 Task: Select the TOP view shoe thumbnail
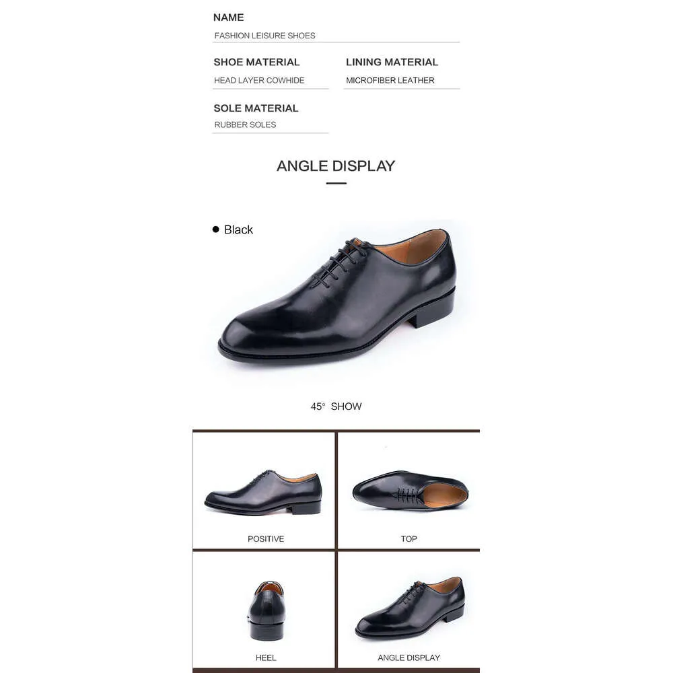click(x=410, y=490)
